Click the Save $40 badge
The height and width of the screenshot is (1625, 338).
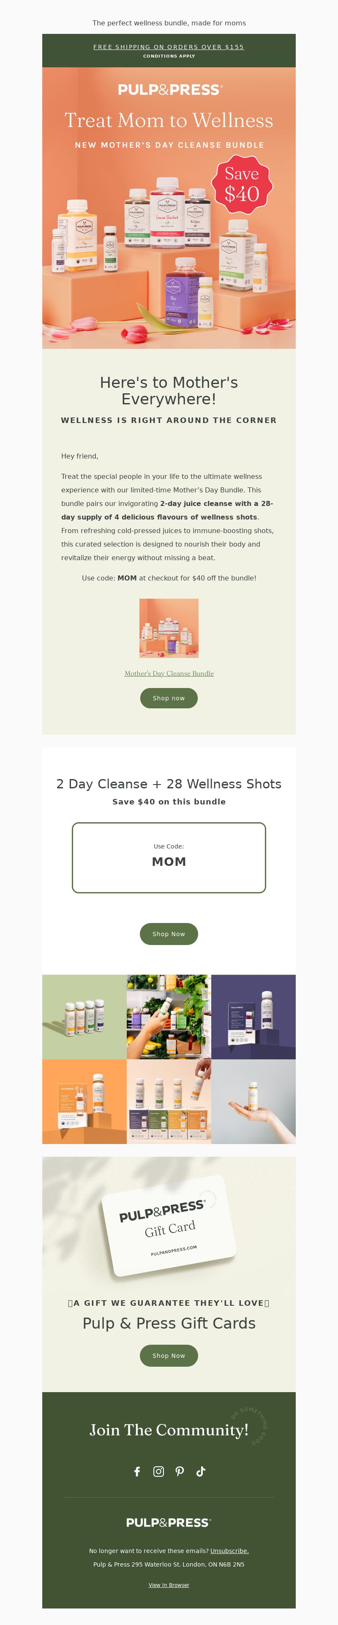(x=242, y=184)
